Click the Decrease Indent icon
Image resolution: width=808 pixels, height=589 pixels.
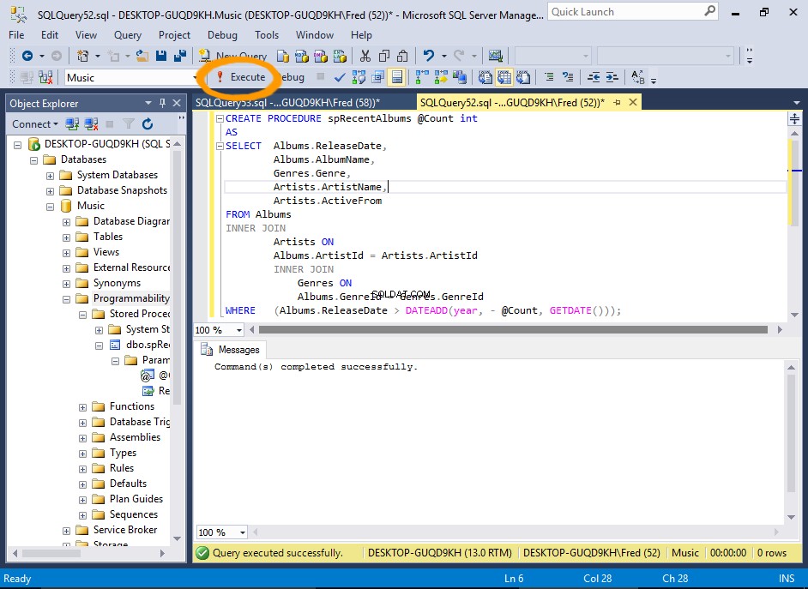tap(593, 78)
